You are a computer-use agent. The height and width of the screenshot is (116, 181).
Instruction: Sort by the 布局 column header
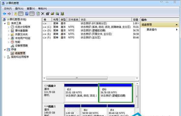point(56,20)
